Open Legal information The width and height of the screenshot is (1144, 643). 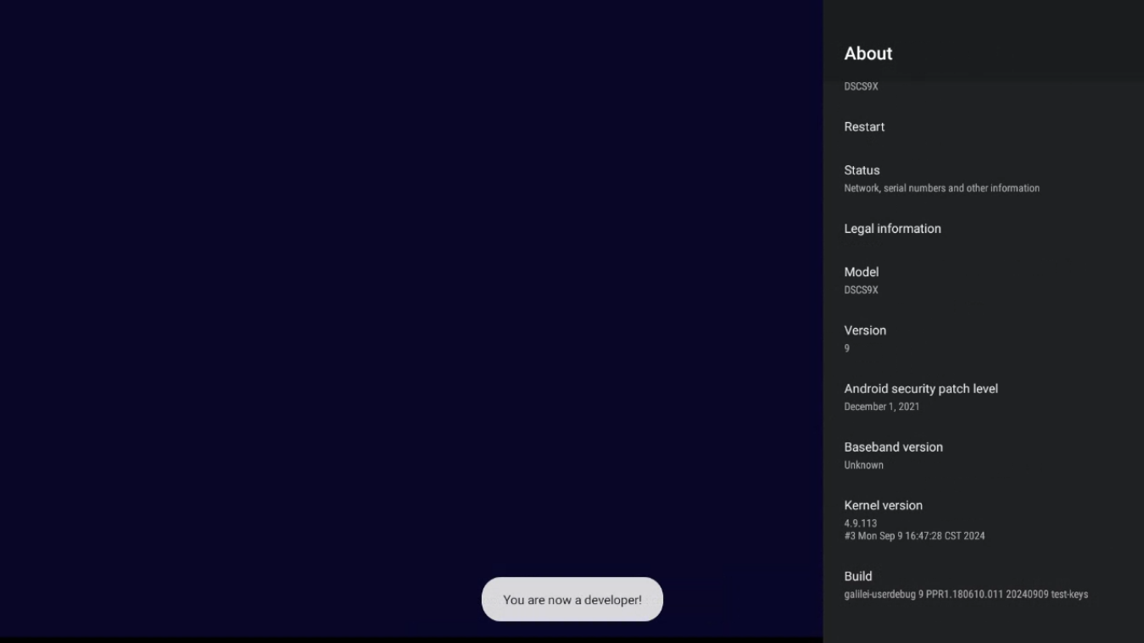pos(892,229)
